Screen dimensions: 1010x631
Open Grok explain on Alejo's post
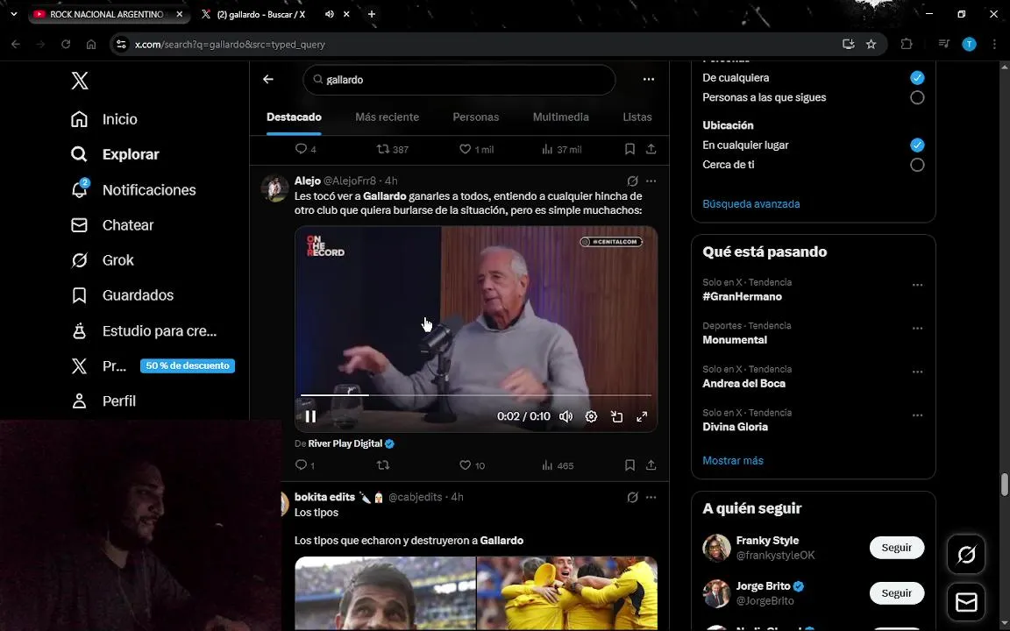point(632,181)
